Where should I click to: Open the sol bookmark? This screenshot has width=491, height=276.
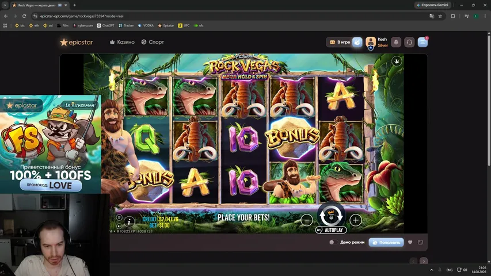pyautogui.click(x=48, y=26)
